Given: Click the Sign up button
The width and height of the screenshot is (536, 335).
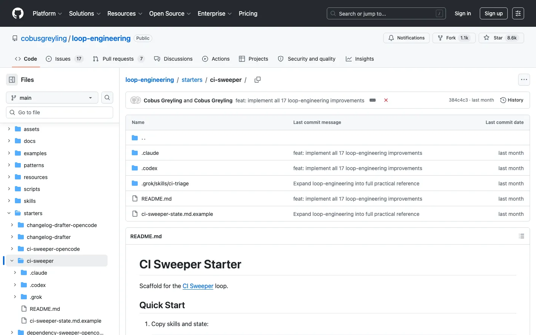Looking at the screenshot, I should [x=494, y=13].
